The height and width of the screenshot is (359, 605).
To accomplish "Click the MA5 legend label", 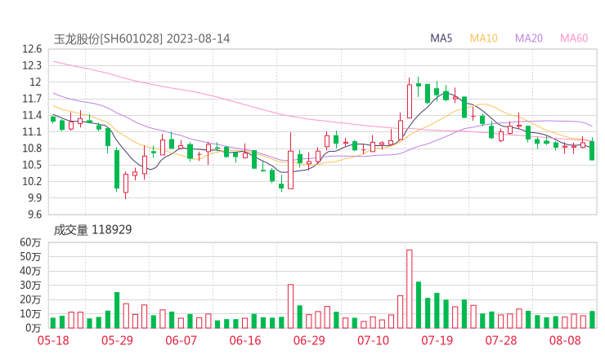I will point(441,38).
